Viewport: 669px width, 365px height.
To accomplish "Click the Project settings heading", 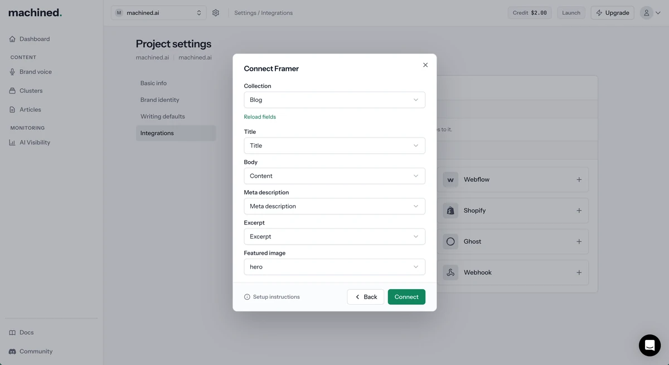I will [x=173, y=44].
